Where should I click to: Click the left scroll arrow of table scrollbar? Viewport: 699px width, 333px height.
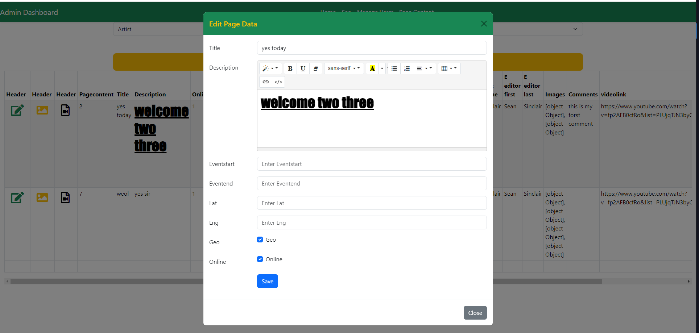point(7,281)
